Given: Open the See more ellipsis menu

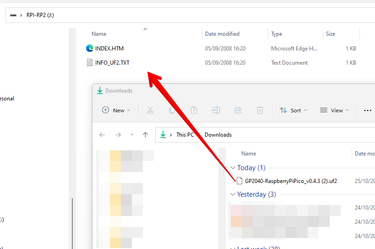Looking at the screenshot, I should (367, 111).
